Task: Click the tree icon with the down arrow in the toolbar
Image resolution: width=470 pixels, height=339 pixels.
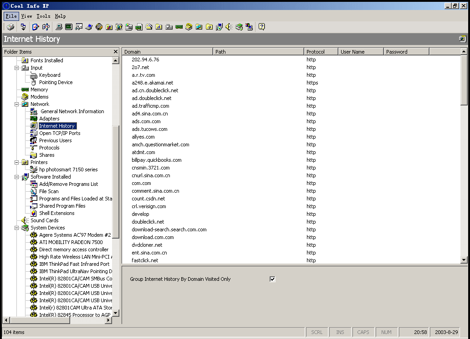Action: (23, 27)
